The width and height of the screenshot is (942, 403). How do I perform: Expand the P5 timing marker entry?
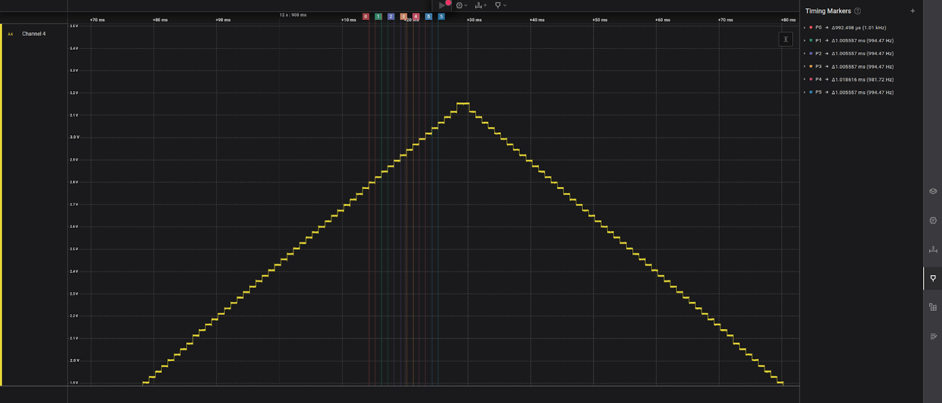805,92
